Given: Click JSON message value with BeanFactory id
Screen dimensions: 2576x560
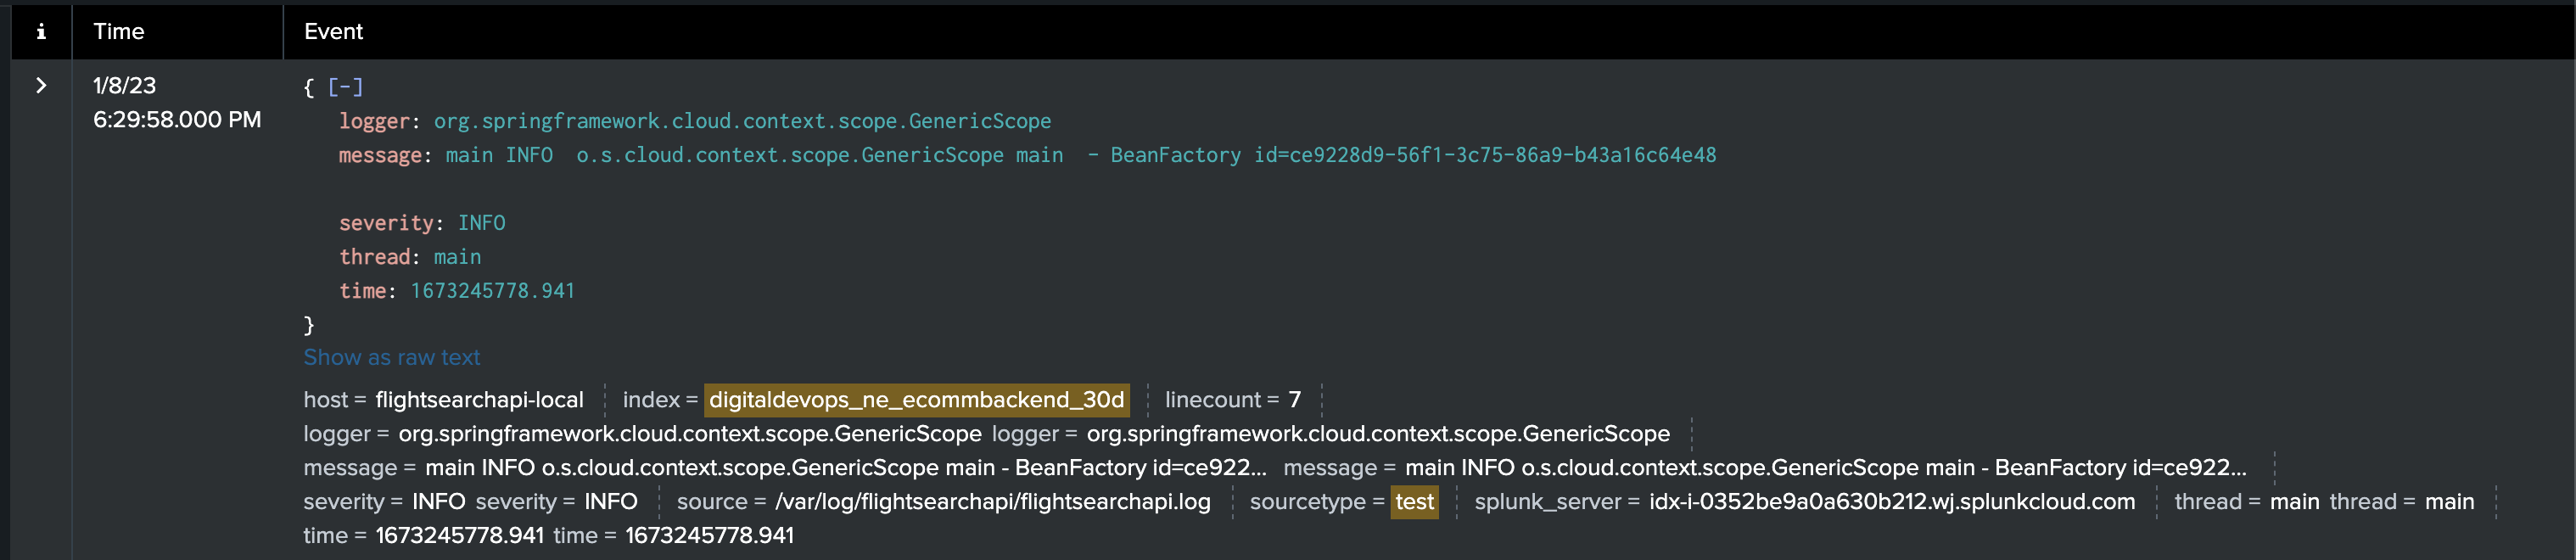Looking at the screenshot, I should tap(1080, 155).
